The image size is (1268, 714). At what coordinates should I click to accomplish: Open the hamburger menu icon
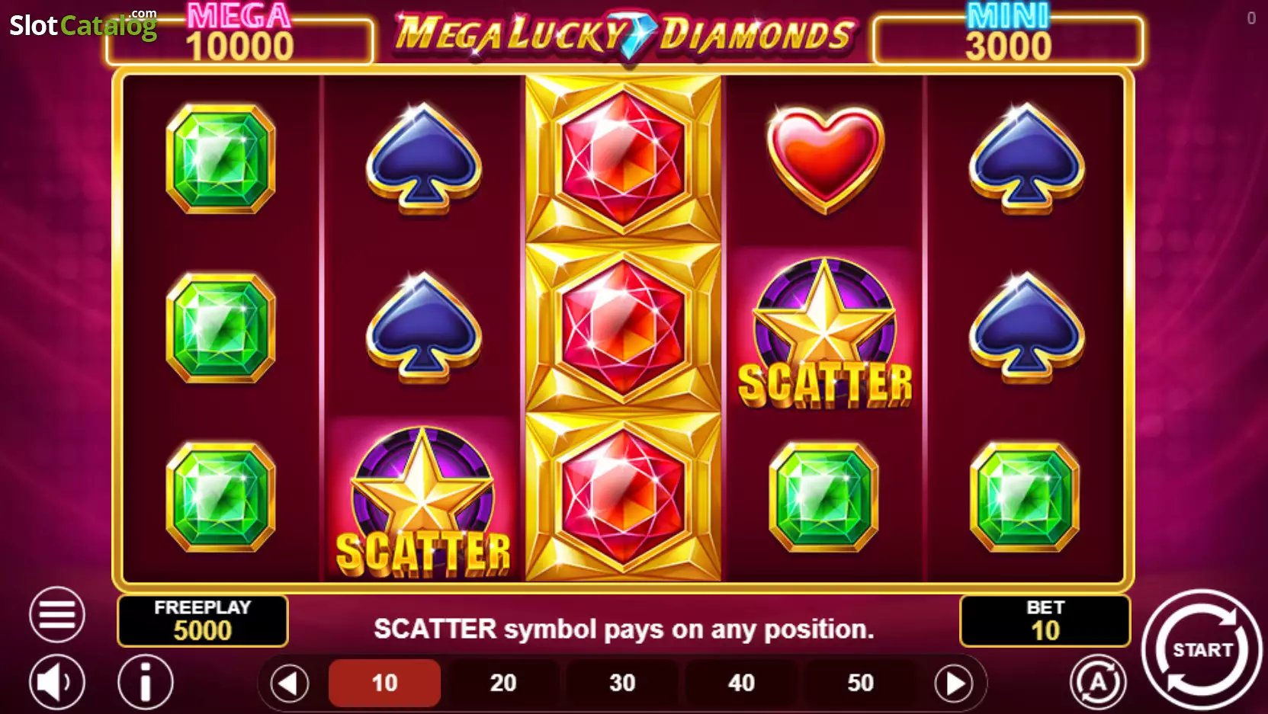click(57, 614)
